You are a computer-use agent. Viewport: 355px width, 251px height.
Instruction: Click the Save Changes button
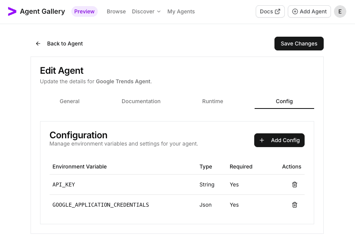(x=299, y=44)
